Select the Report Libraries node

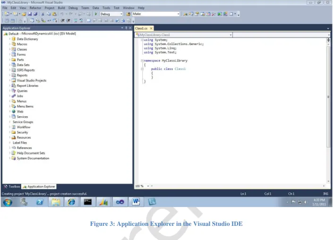click(27, 86)
